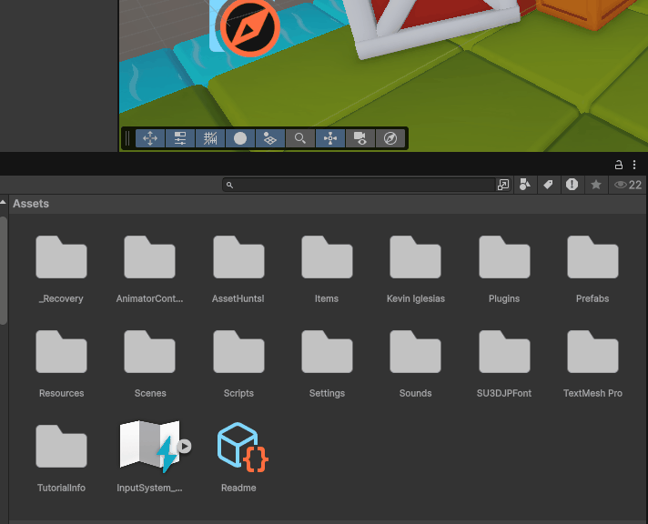Click the Assets breadcrumb label
Image resolution: width=648 pixels, height=524 pixels.
31,204
